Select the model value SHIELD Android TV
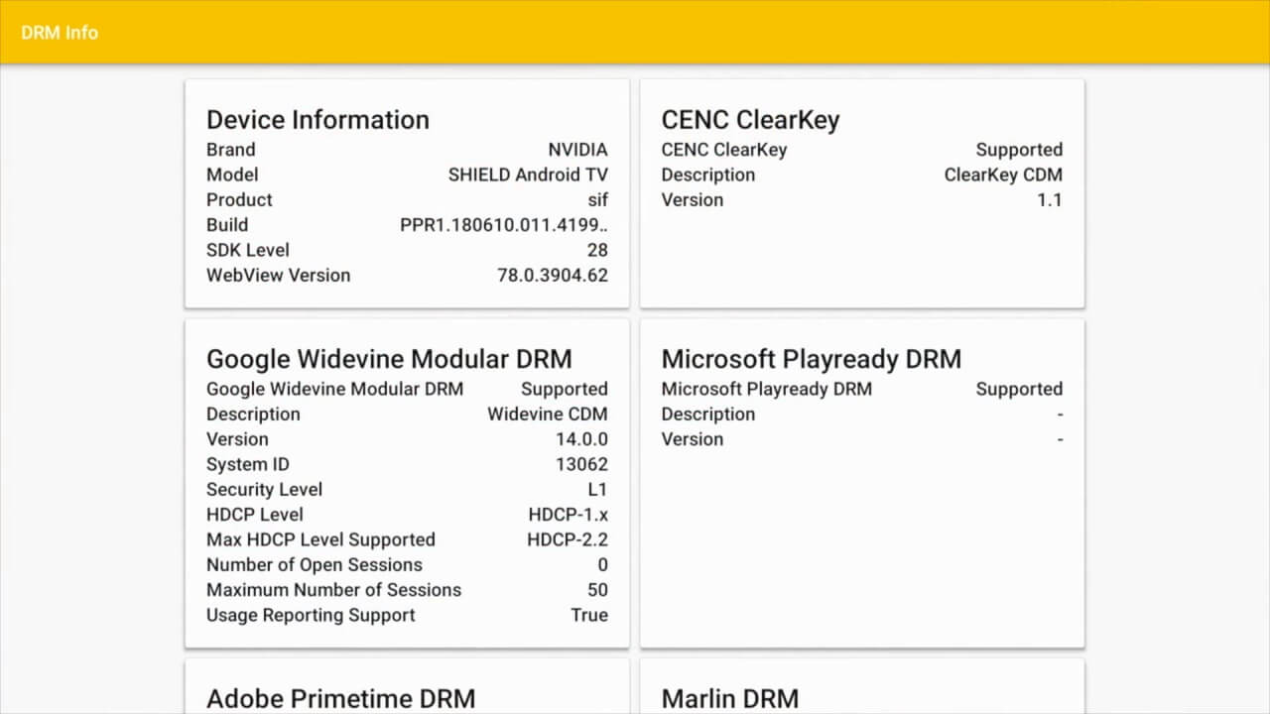The image size is (1270, 714). (x=528, y=175)
